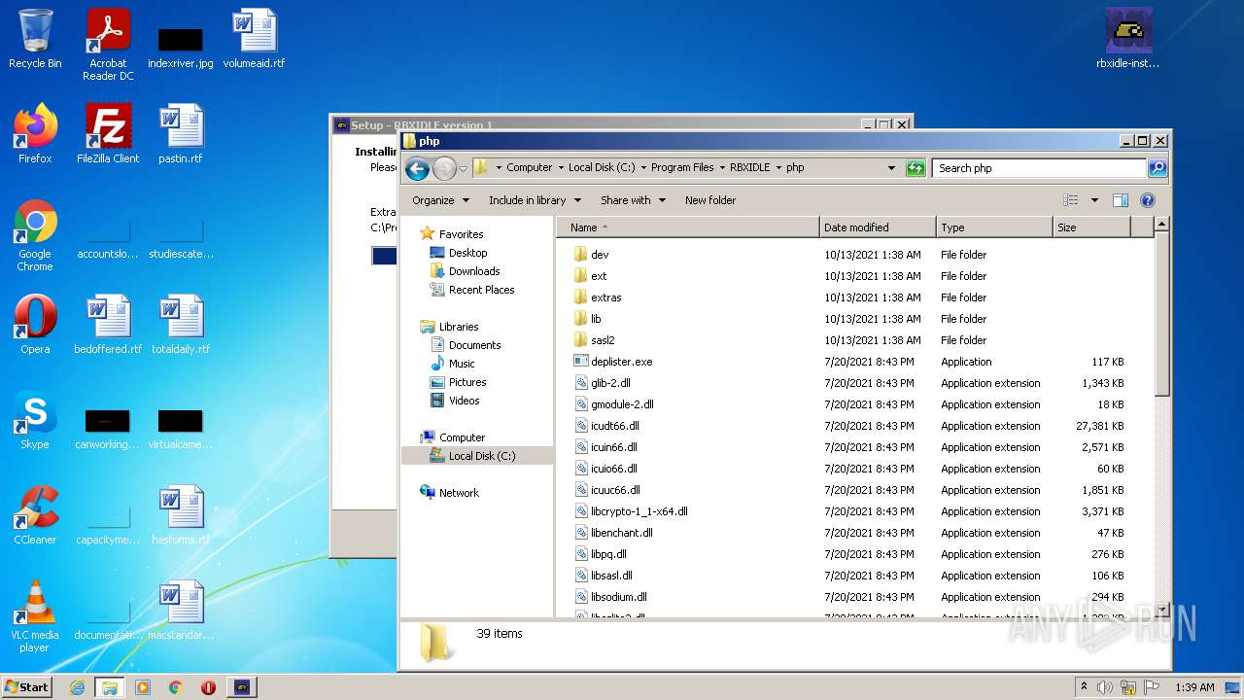Show the preview pane
This screenshot has height=700, width=1244.
click(1121, 200)
